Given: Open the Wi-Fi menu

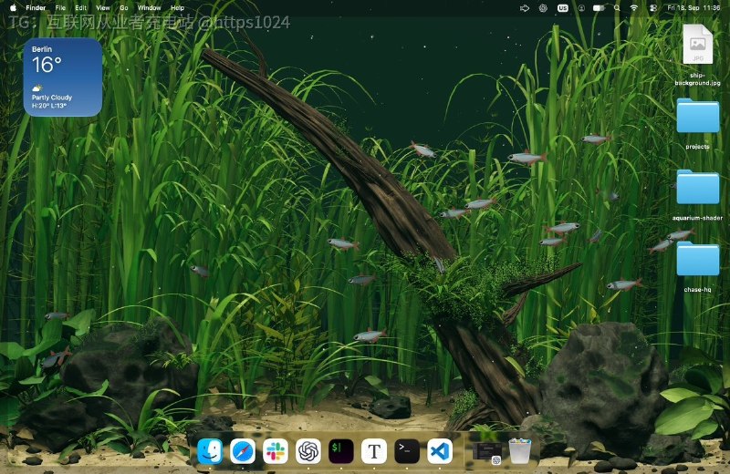Looking at the screenshot, I should [x=634, y=8].
